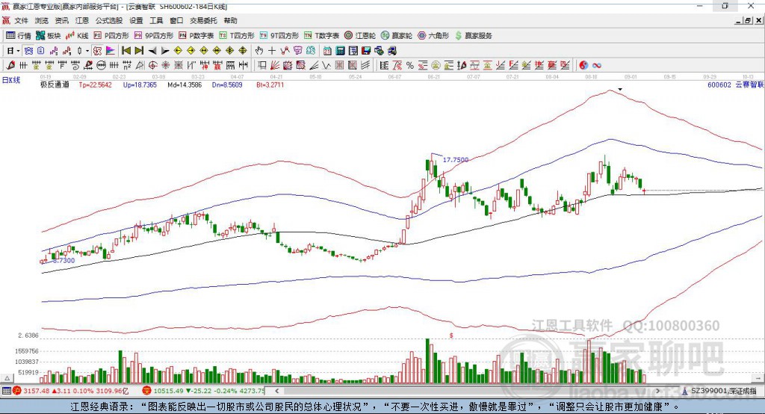Image resolution: width=765 pixels, height=414 pixels.
Task: Expand the candlestick style dropdown arrow
Action: 87,51
